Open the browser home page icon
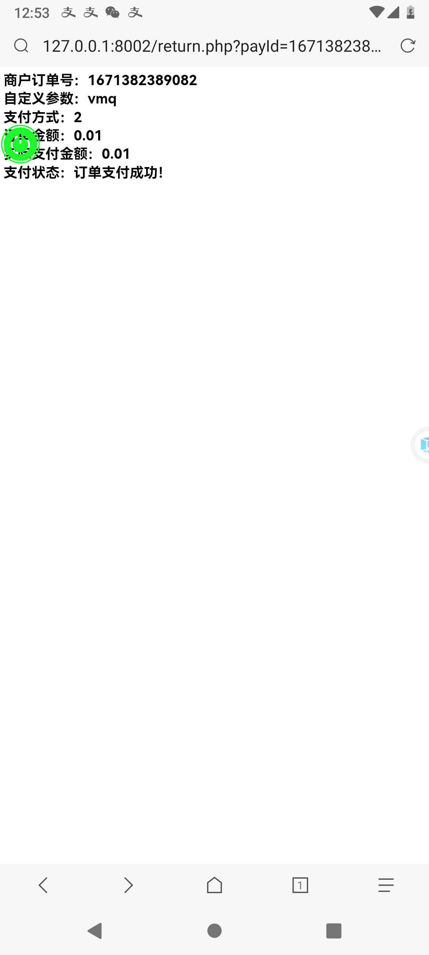Viewport: 429px width, 955px height. pos(214,885)
